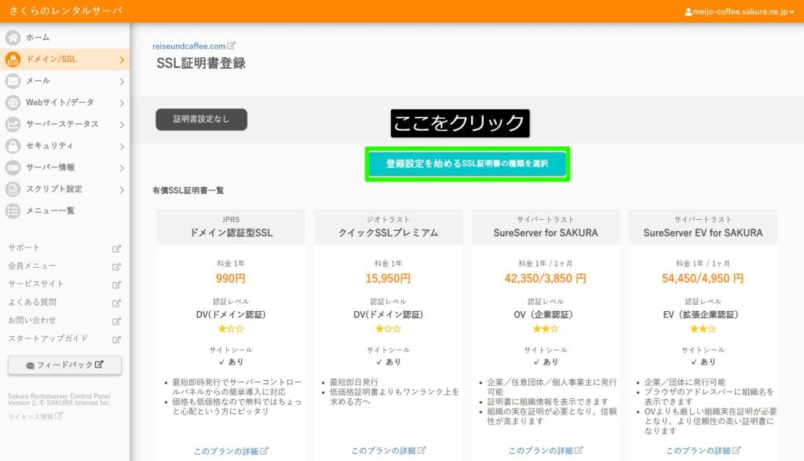Open the reiseundcaffee.com link
804x461 pixels.
[188, 46]
